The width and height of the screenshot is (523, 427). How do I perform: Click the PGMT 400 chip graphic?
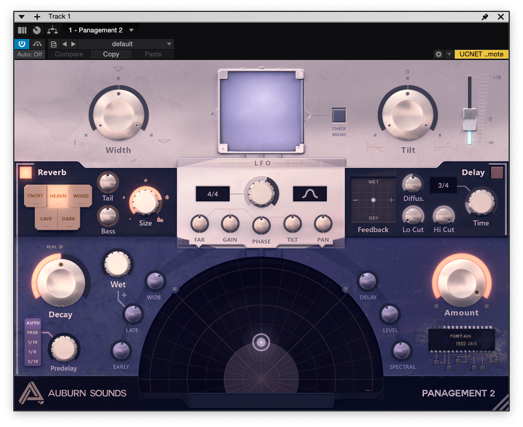[462, 339]
